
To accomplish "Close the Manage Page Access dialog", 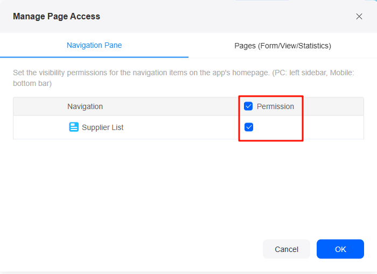I will 359,16.
